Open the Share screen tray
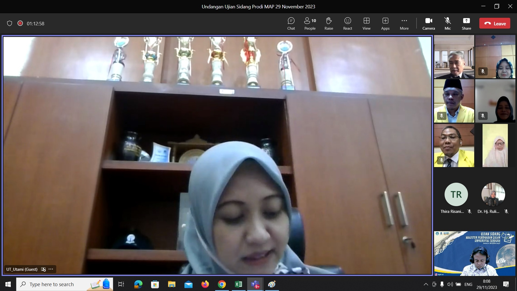Screen dimensions: 517x291 click(x=466, y=23)
